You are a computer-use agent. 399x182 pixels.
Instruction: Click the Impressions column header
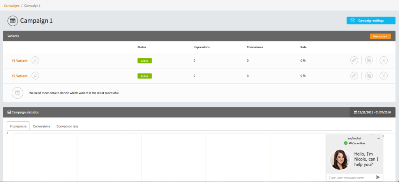201,47
